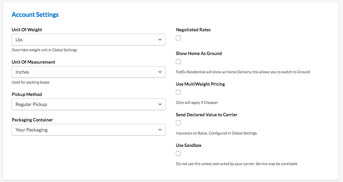This screenshot has width=343, height=182.
Task: Enable the Negotiated Rates checkbox
Action: click(x=178, y=38)
